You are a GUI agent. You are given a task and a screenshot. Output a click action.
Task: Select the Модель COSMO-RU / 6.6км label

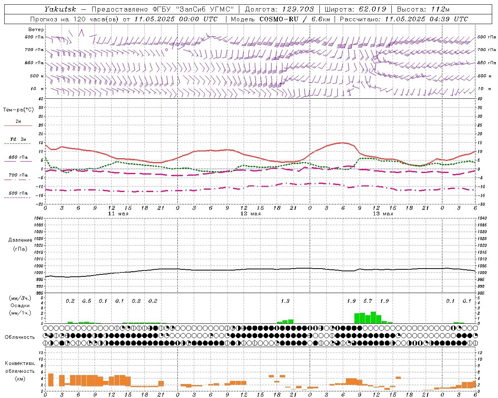(280, 19)
